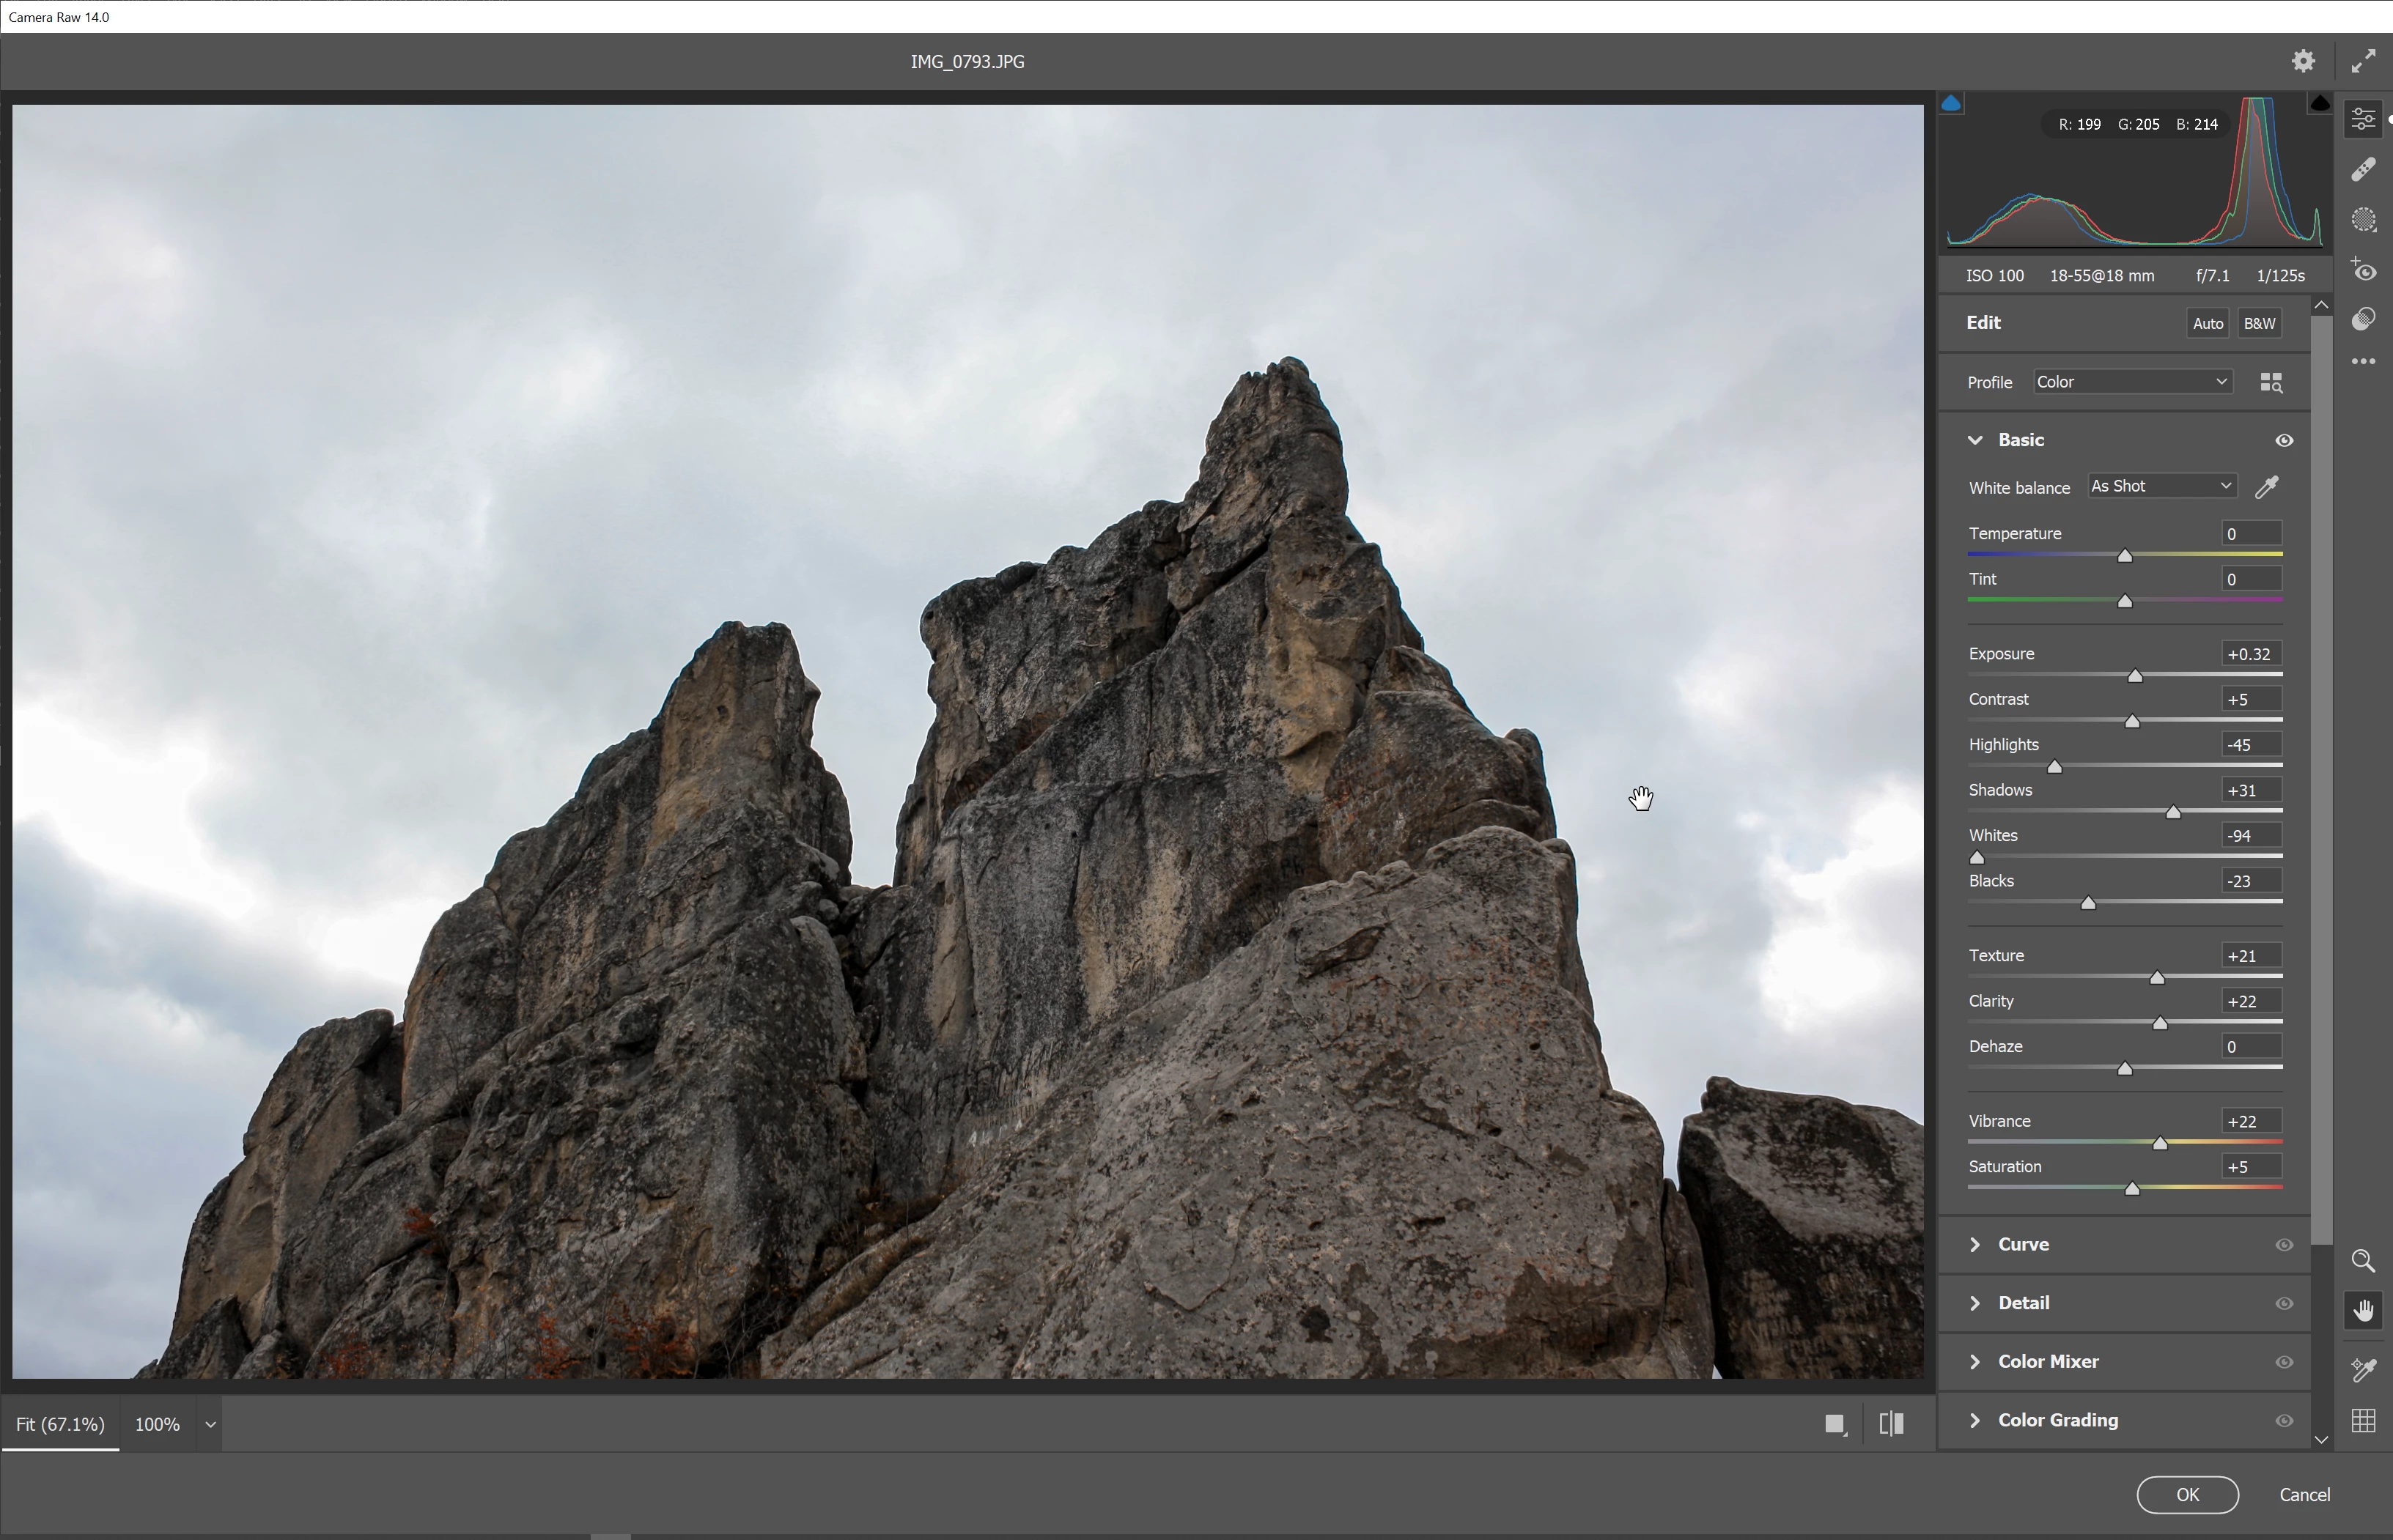The width and height of the screenshot is (2393, 1540).
Task: Toggle full screen mode icon
Action: pyautogui.click(x=2363, y=61)
